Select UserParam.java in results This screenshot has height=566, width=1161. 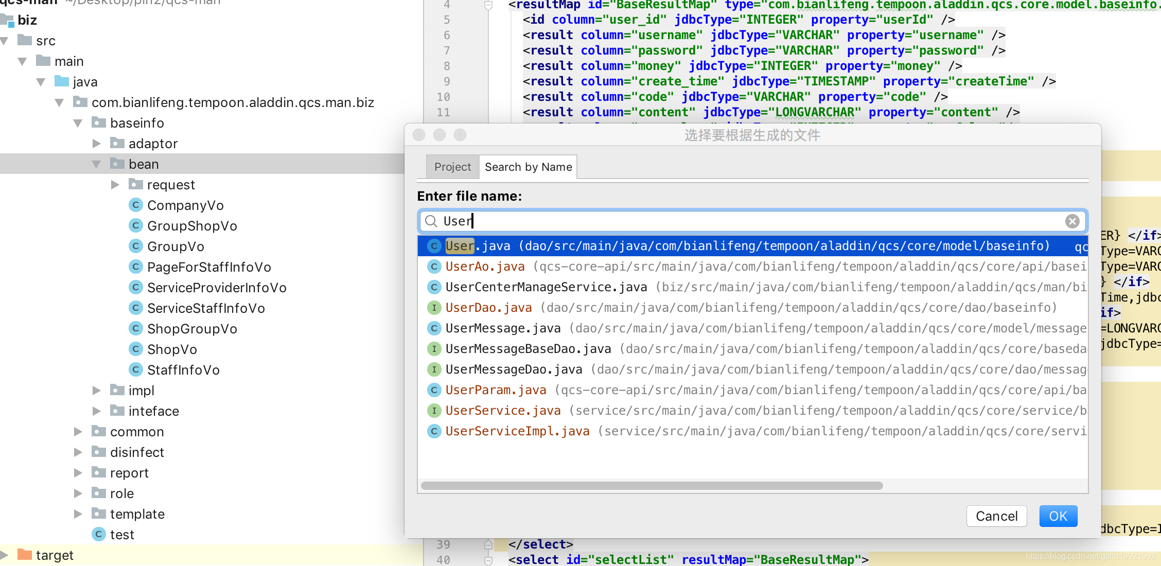click(752, 390)
